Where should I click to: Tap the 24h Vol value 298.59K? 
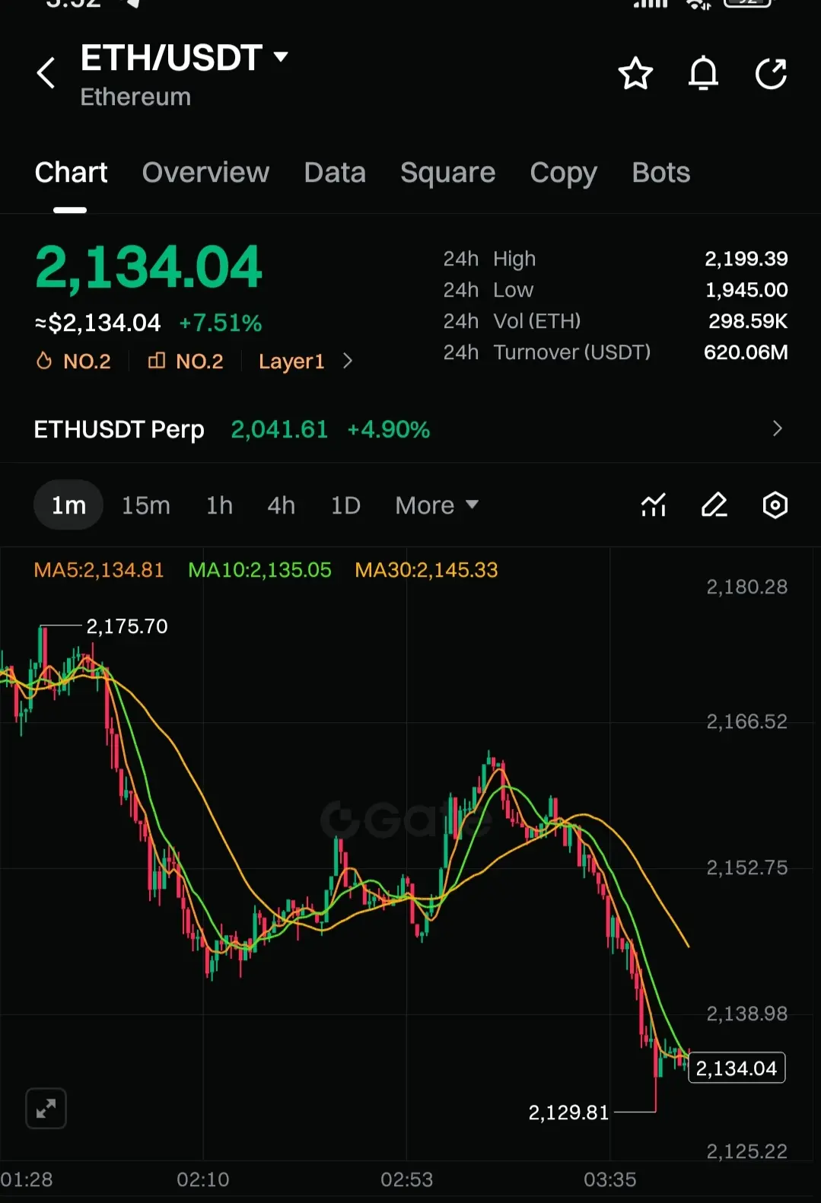coord(748,321)
